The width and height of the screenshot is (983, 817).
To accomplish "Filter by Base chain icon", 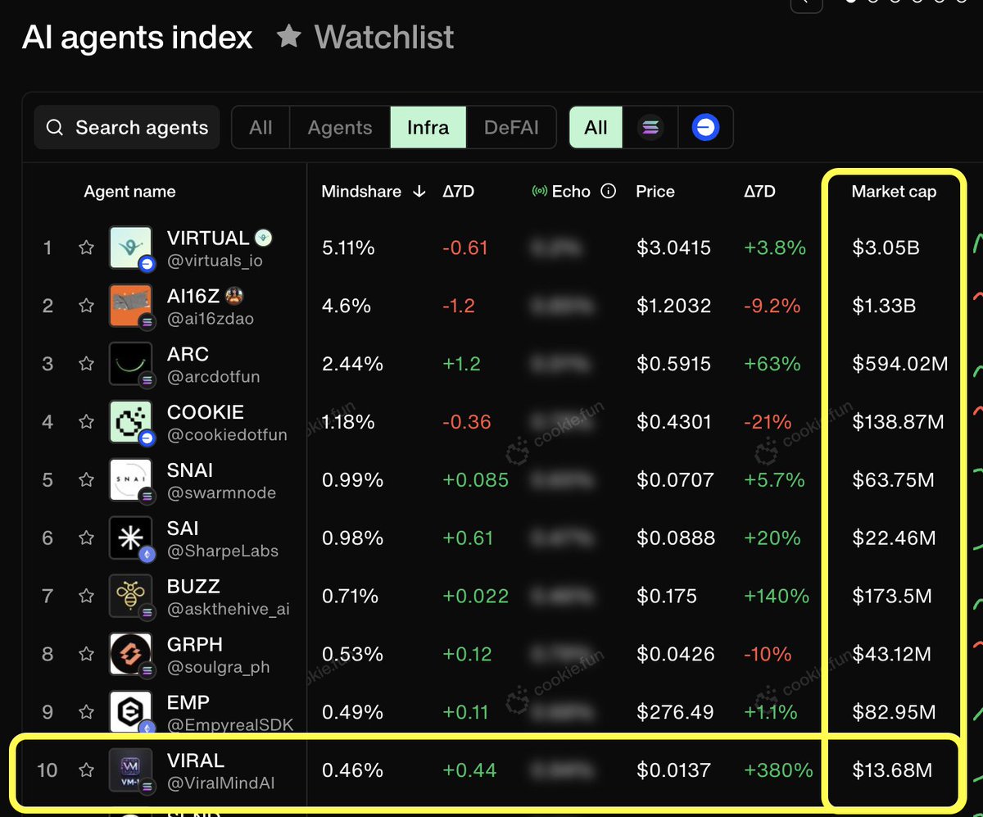I will 705,128.
